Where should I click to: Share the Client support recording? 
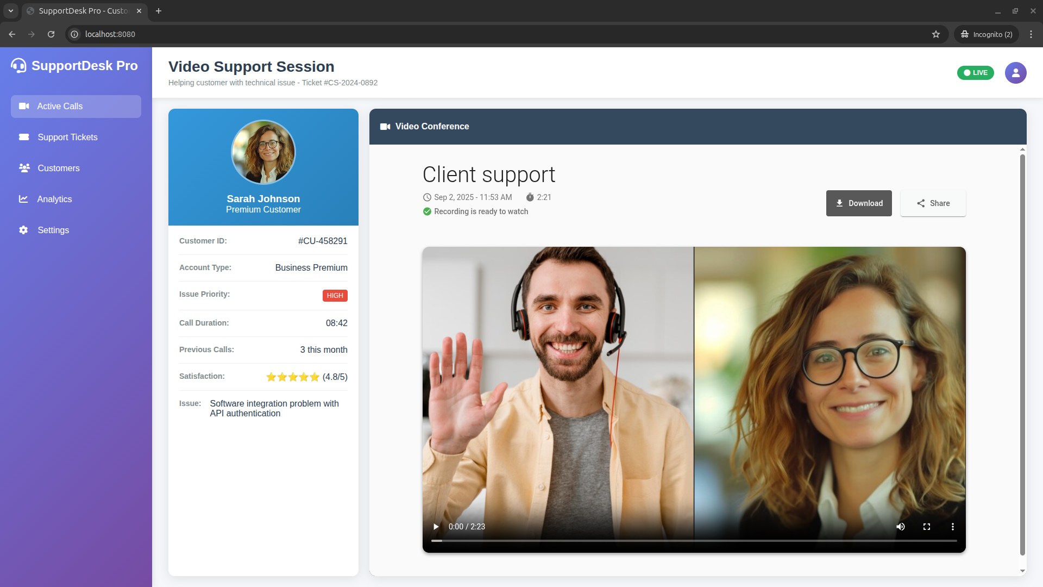tap(933, 203)
